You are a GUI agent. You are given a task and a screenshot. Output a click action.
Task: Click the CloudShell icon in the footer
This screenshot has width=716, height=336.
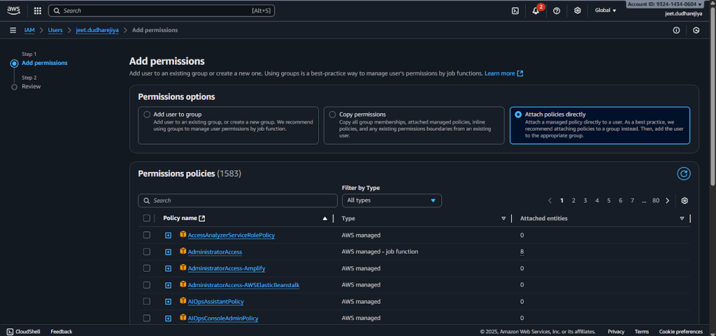pos(10,331)
